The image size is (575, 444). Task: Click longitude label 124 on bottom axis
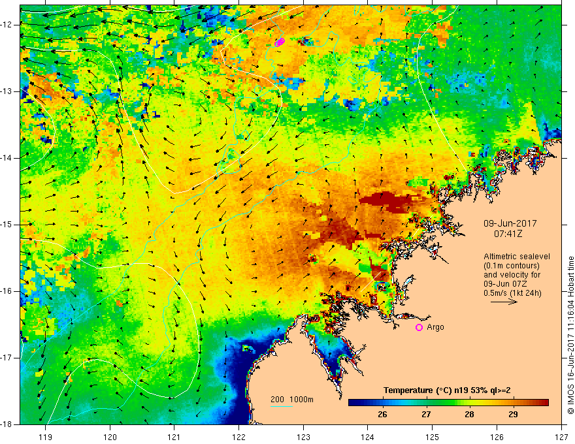[x=368, y=437]
